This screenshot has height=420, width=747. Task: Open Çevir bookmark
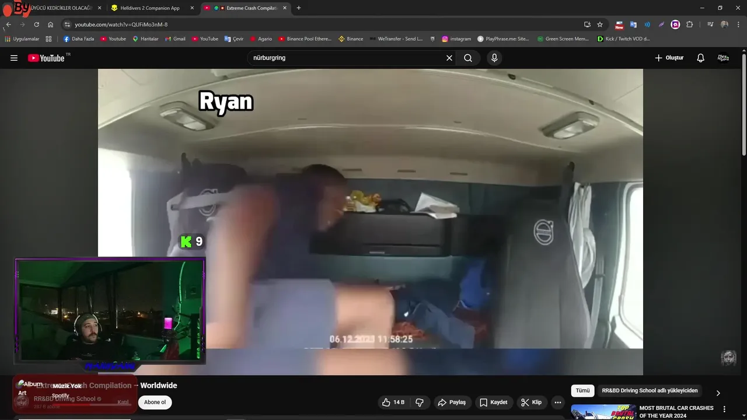pyautogui.click(x=234, y=39)
